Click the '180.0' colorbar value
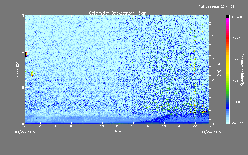Screen dimensions: 248x155 [x=237, y=60]
